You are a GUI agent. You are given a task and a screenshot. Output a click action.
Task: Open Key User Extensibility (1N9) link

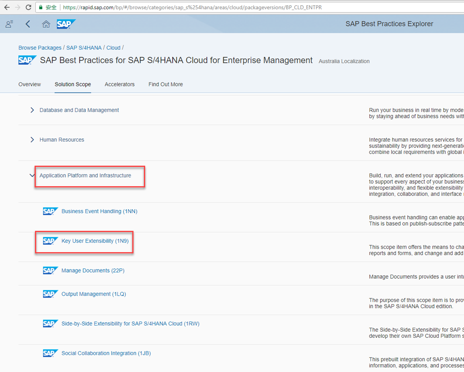[x=95, y=241]
